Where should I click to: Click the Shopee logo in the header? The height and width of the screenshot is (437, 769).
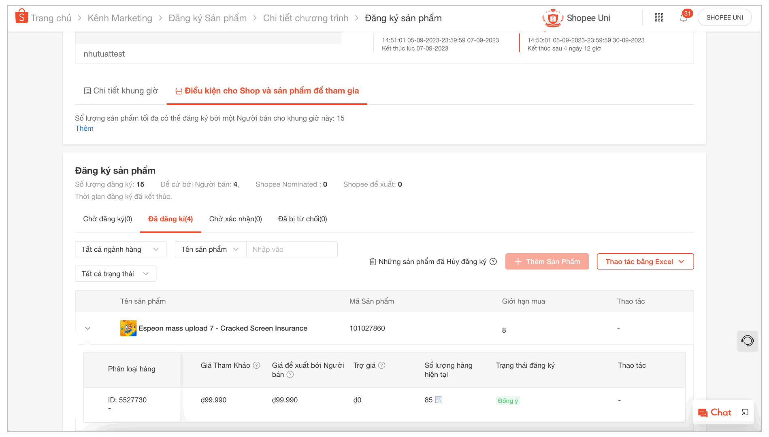click(21, 16)
